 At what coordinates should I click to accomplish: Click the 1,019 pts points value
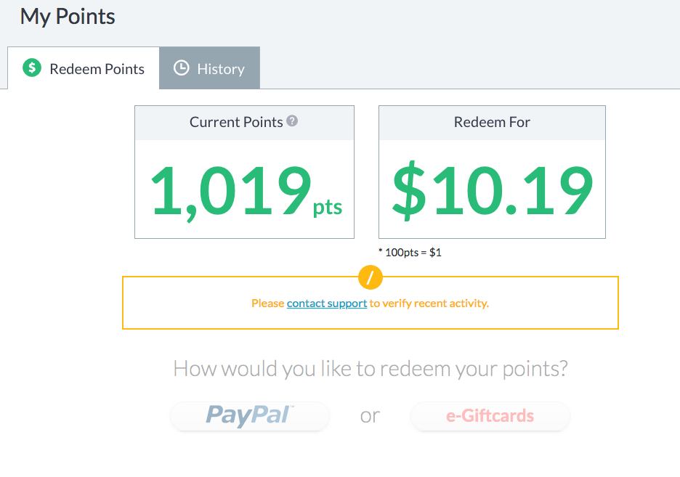coord(246,192)
